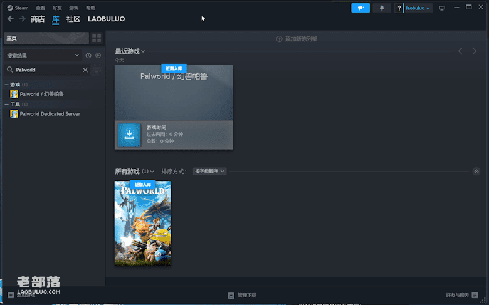Open the notifications bell
489x305 pixels.
381,8
